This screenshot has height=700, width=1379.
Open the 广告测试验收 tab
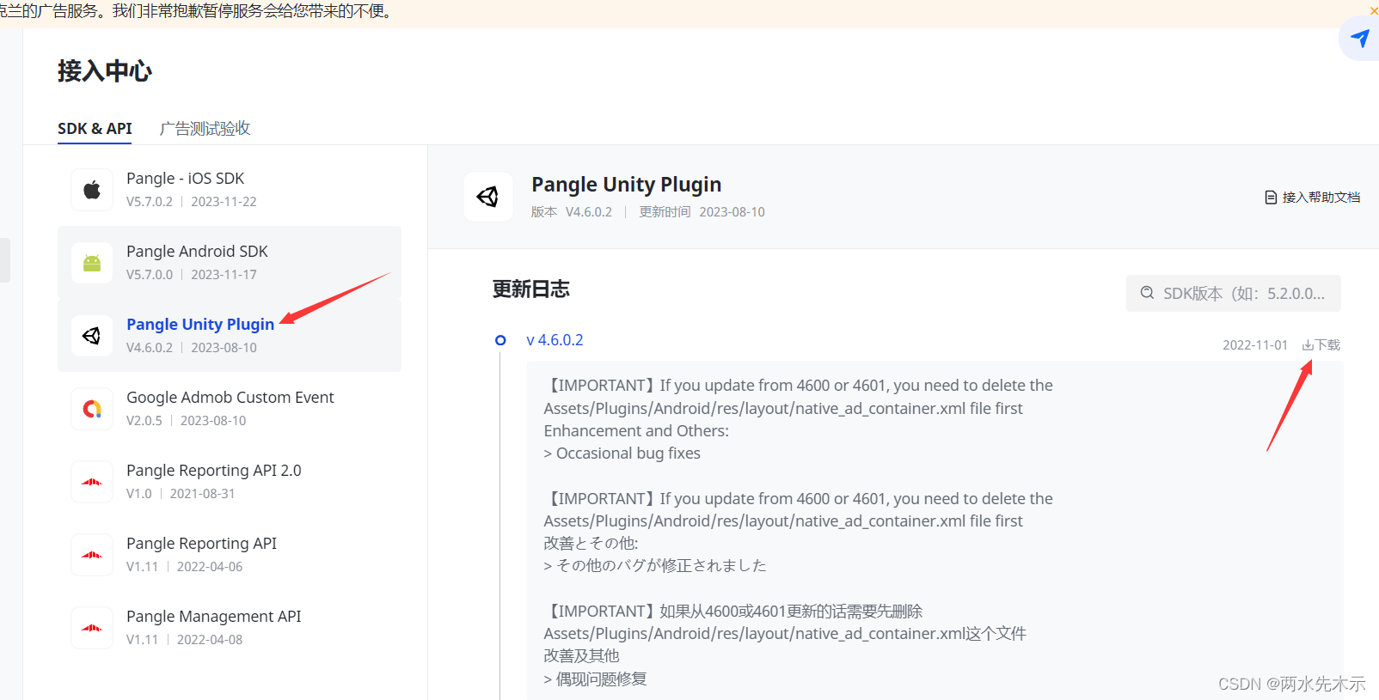[205, 129]
